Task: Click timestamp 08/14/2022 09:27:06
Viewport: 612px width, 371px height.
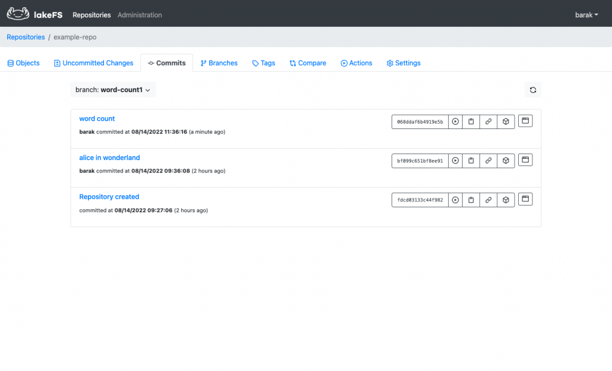Action: (143, 210)
